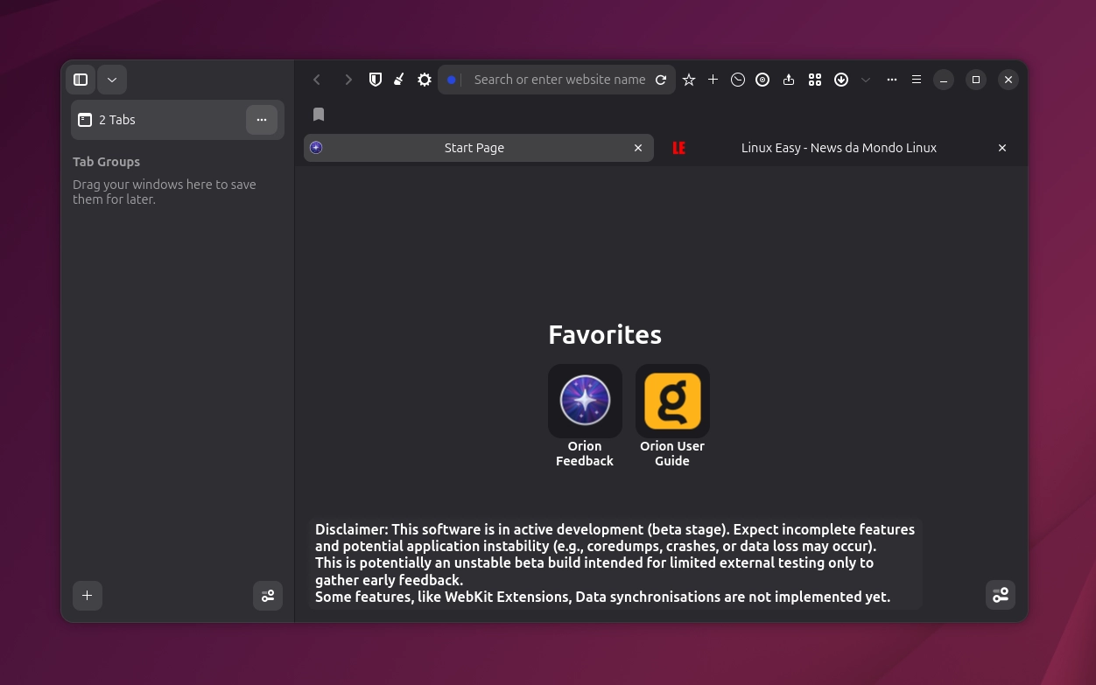Open the Orion Feedback favorite
1096x685 pixels.
585,401
